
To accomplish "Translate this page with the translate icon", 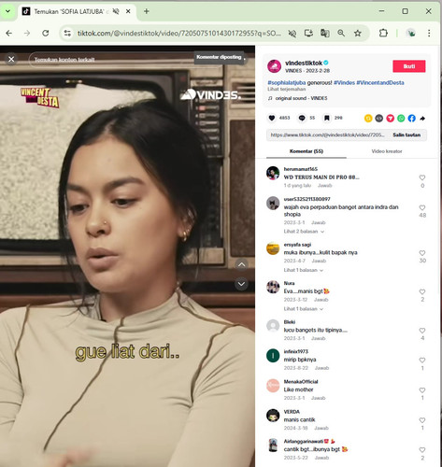I will pyautogui.click(x=325, y=34).
